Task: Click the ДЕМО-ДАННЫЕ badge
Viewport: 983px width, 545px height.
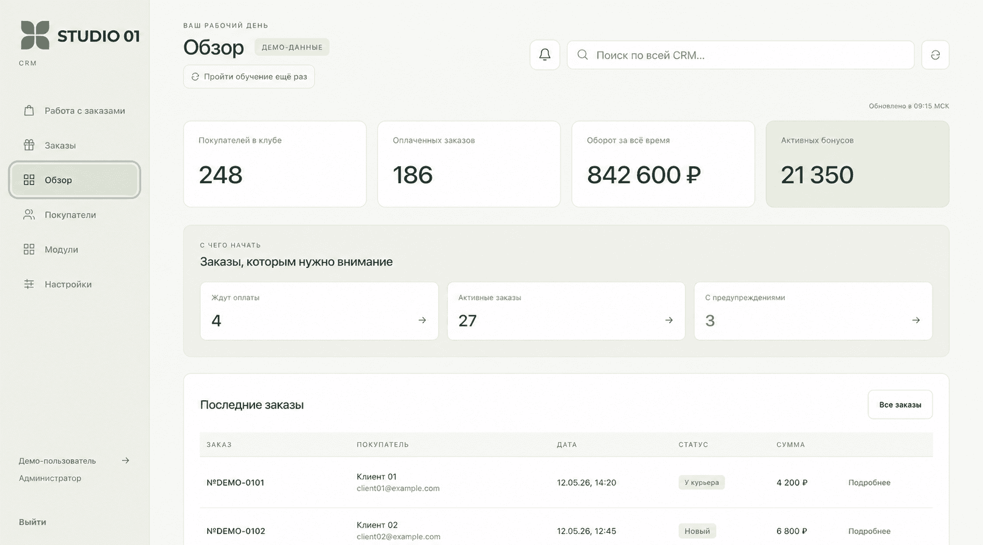Action: [292, 47]
